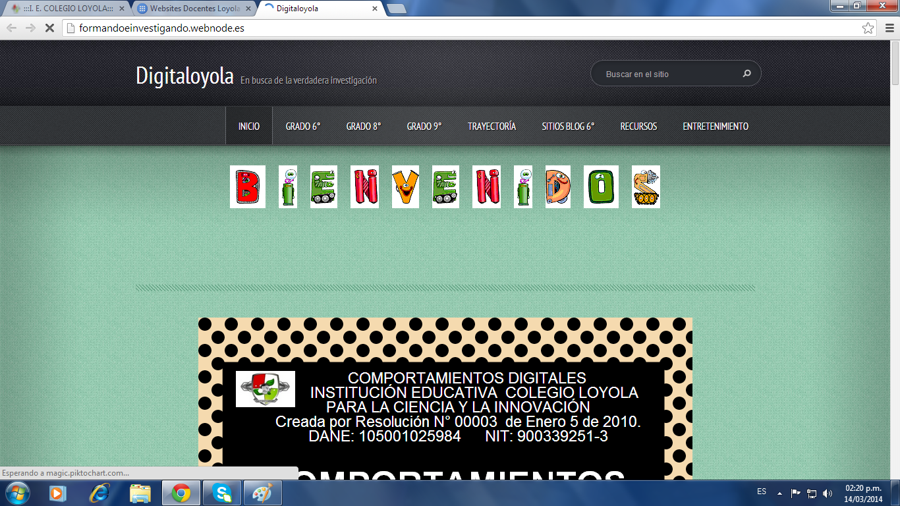Launch Skype from the taskbar
This screenshot has height=506, width=900.
[x=222, y=492]
